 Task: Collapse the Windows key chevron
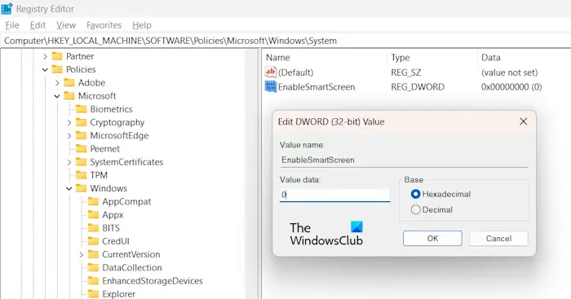[x=69, y=188]
